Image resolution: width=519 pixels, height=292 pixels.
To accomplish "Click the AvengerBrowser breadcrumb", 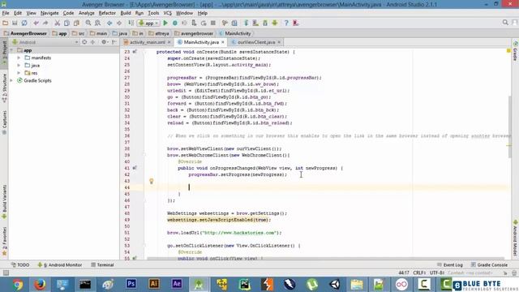I will (25, 33).
